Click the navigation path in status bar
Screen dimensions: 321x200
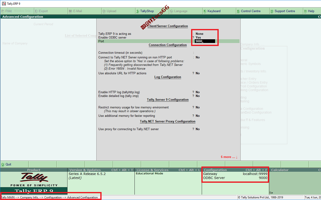pos(49,197)
